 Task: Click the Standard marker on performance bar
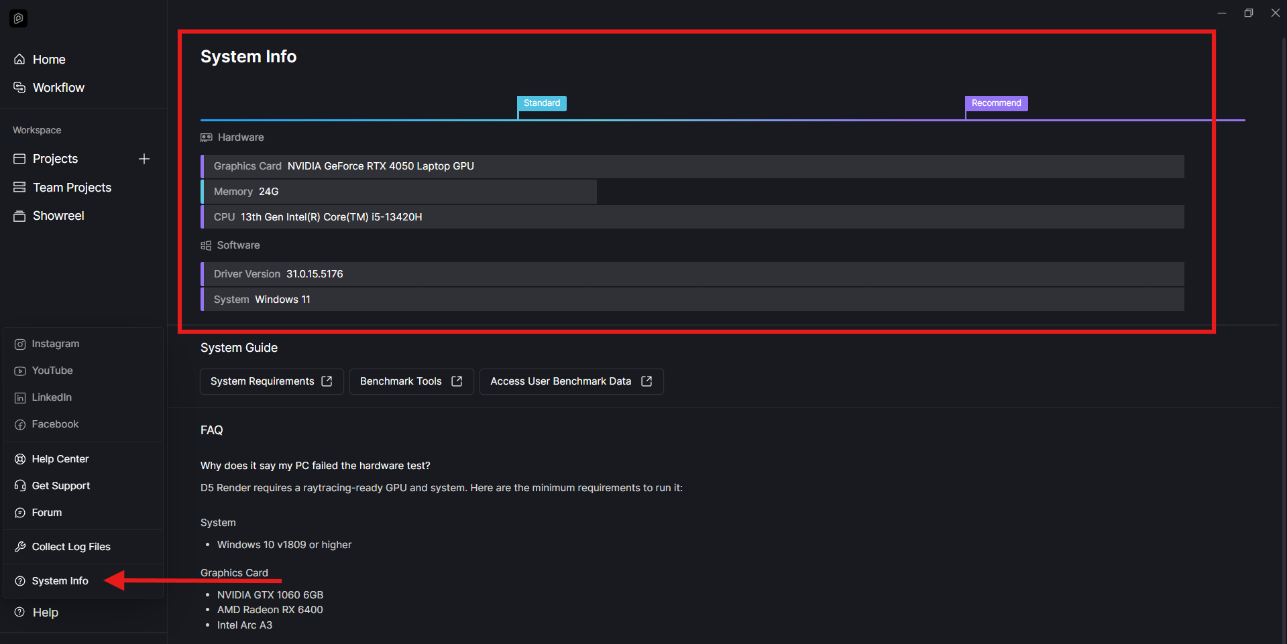coord(541,103)
